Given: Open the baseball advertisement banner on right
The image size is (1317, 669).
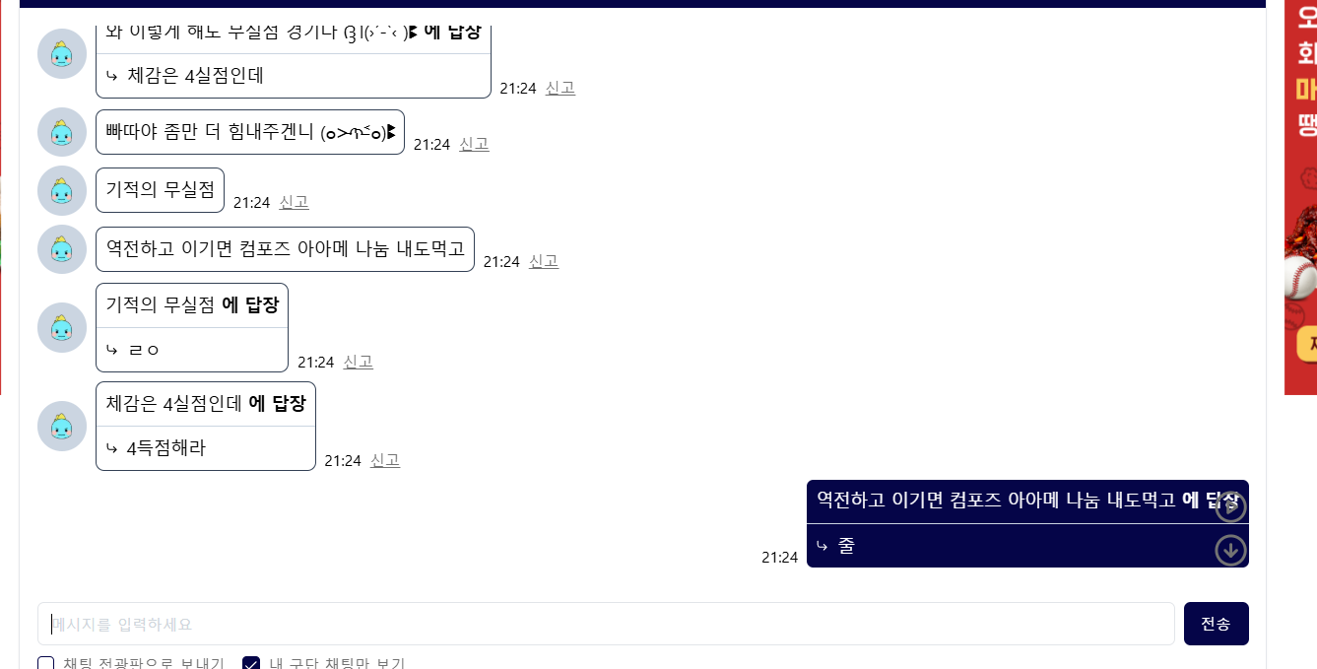Looking at the screenshot, I should pos(1300,197).
